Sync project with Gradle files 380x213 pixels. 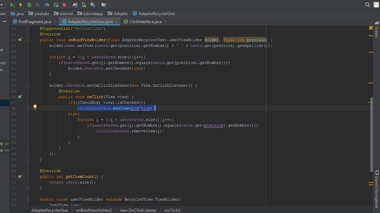click(75, 5)
